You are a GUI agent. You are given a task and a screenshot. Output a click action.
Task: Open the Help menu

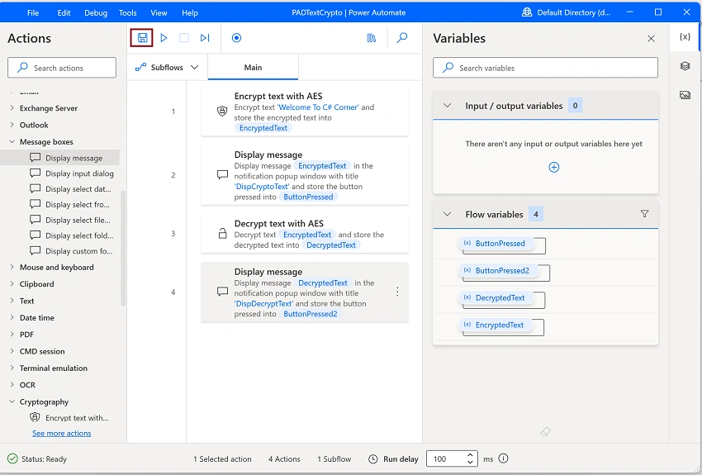point(190,13)
